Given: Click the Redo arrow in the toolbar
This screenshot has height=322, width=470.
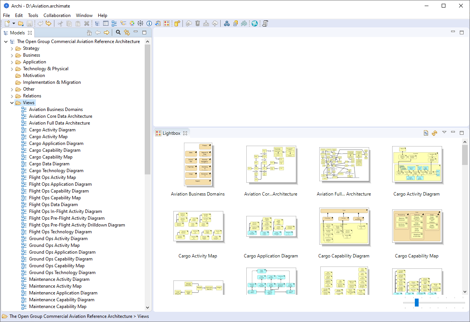Looking at the screenshot, I should [x=48, y=23].
